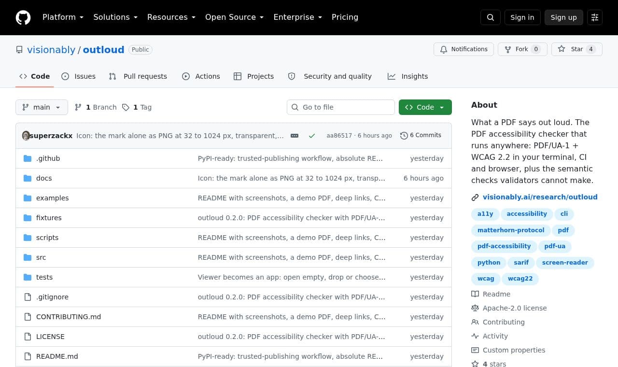Open the .gitignore file
Screen dimensions: 618x367
coord(52,297)
